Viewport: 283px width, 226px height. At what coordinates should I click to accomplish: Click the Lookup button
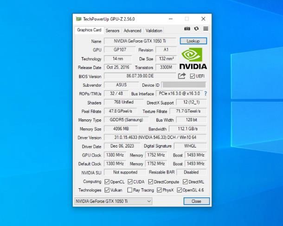click(x=193, y=41)
